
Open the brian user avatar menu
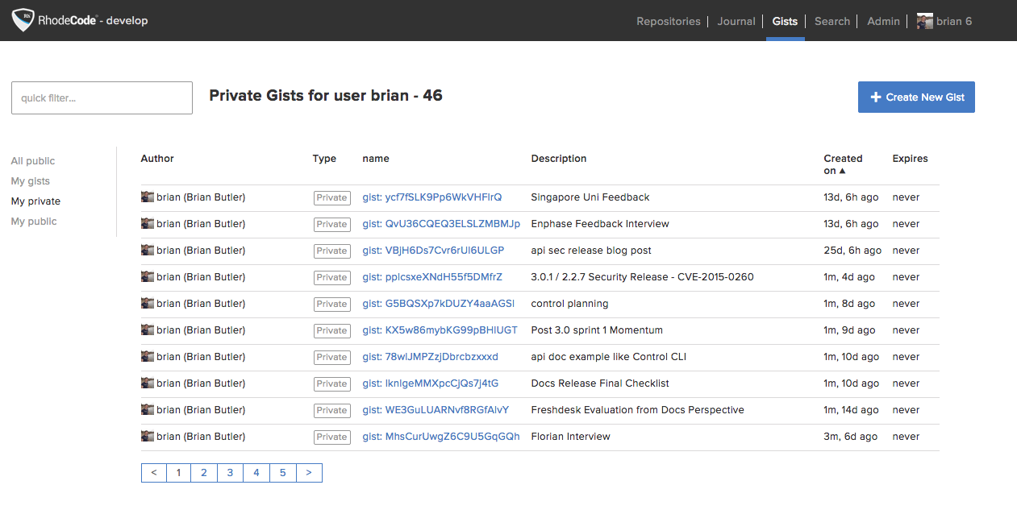925,21
